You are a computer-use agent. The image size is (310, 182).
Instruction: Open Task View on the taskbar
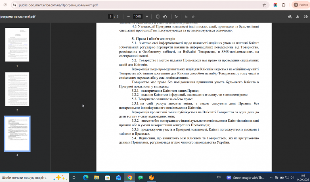pos(74,178)
